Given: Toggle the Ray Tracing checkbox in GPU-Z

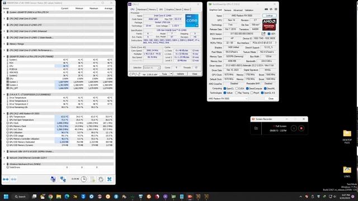Looking at the screenshot, I should click(x=237, y=93).
